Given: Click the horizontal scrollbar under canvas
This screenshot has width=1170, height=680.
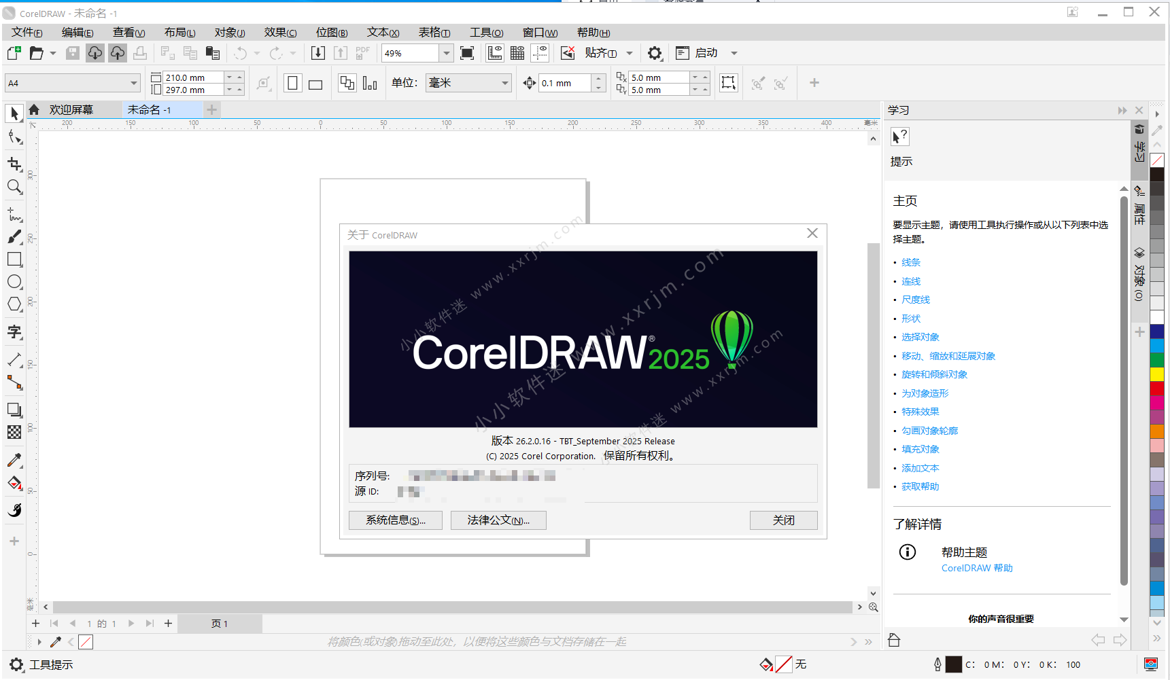Looking at the screenshot, I should (x=452, y=607).
